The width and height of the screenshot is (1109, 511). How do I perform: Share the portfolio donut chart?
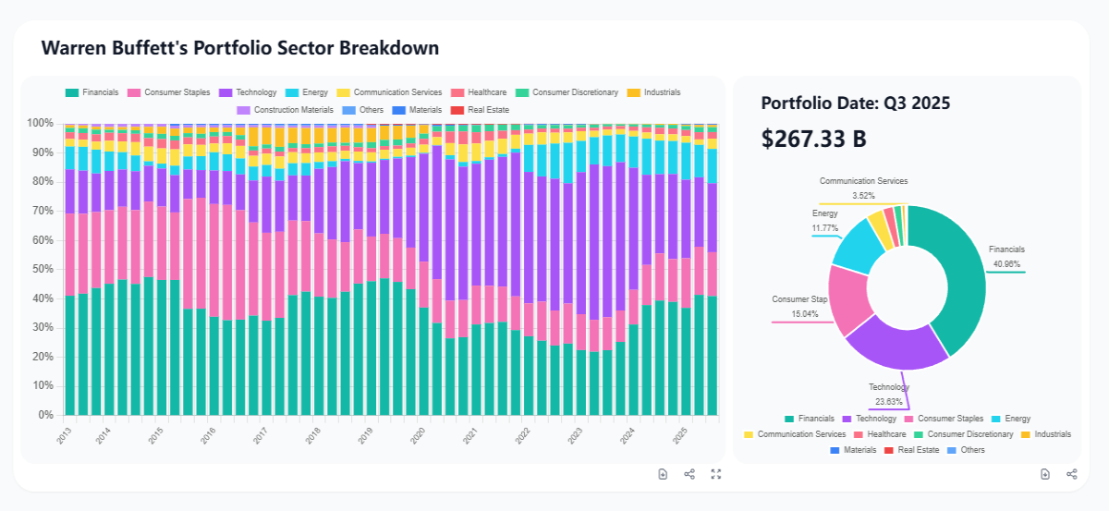[1072, 474]
